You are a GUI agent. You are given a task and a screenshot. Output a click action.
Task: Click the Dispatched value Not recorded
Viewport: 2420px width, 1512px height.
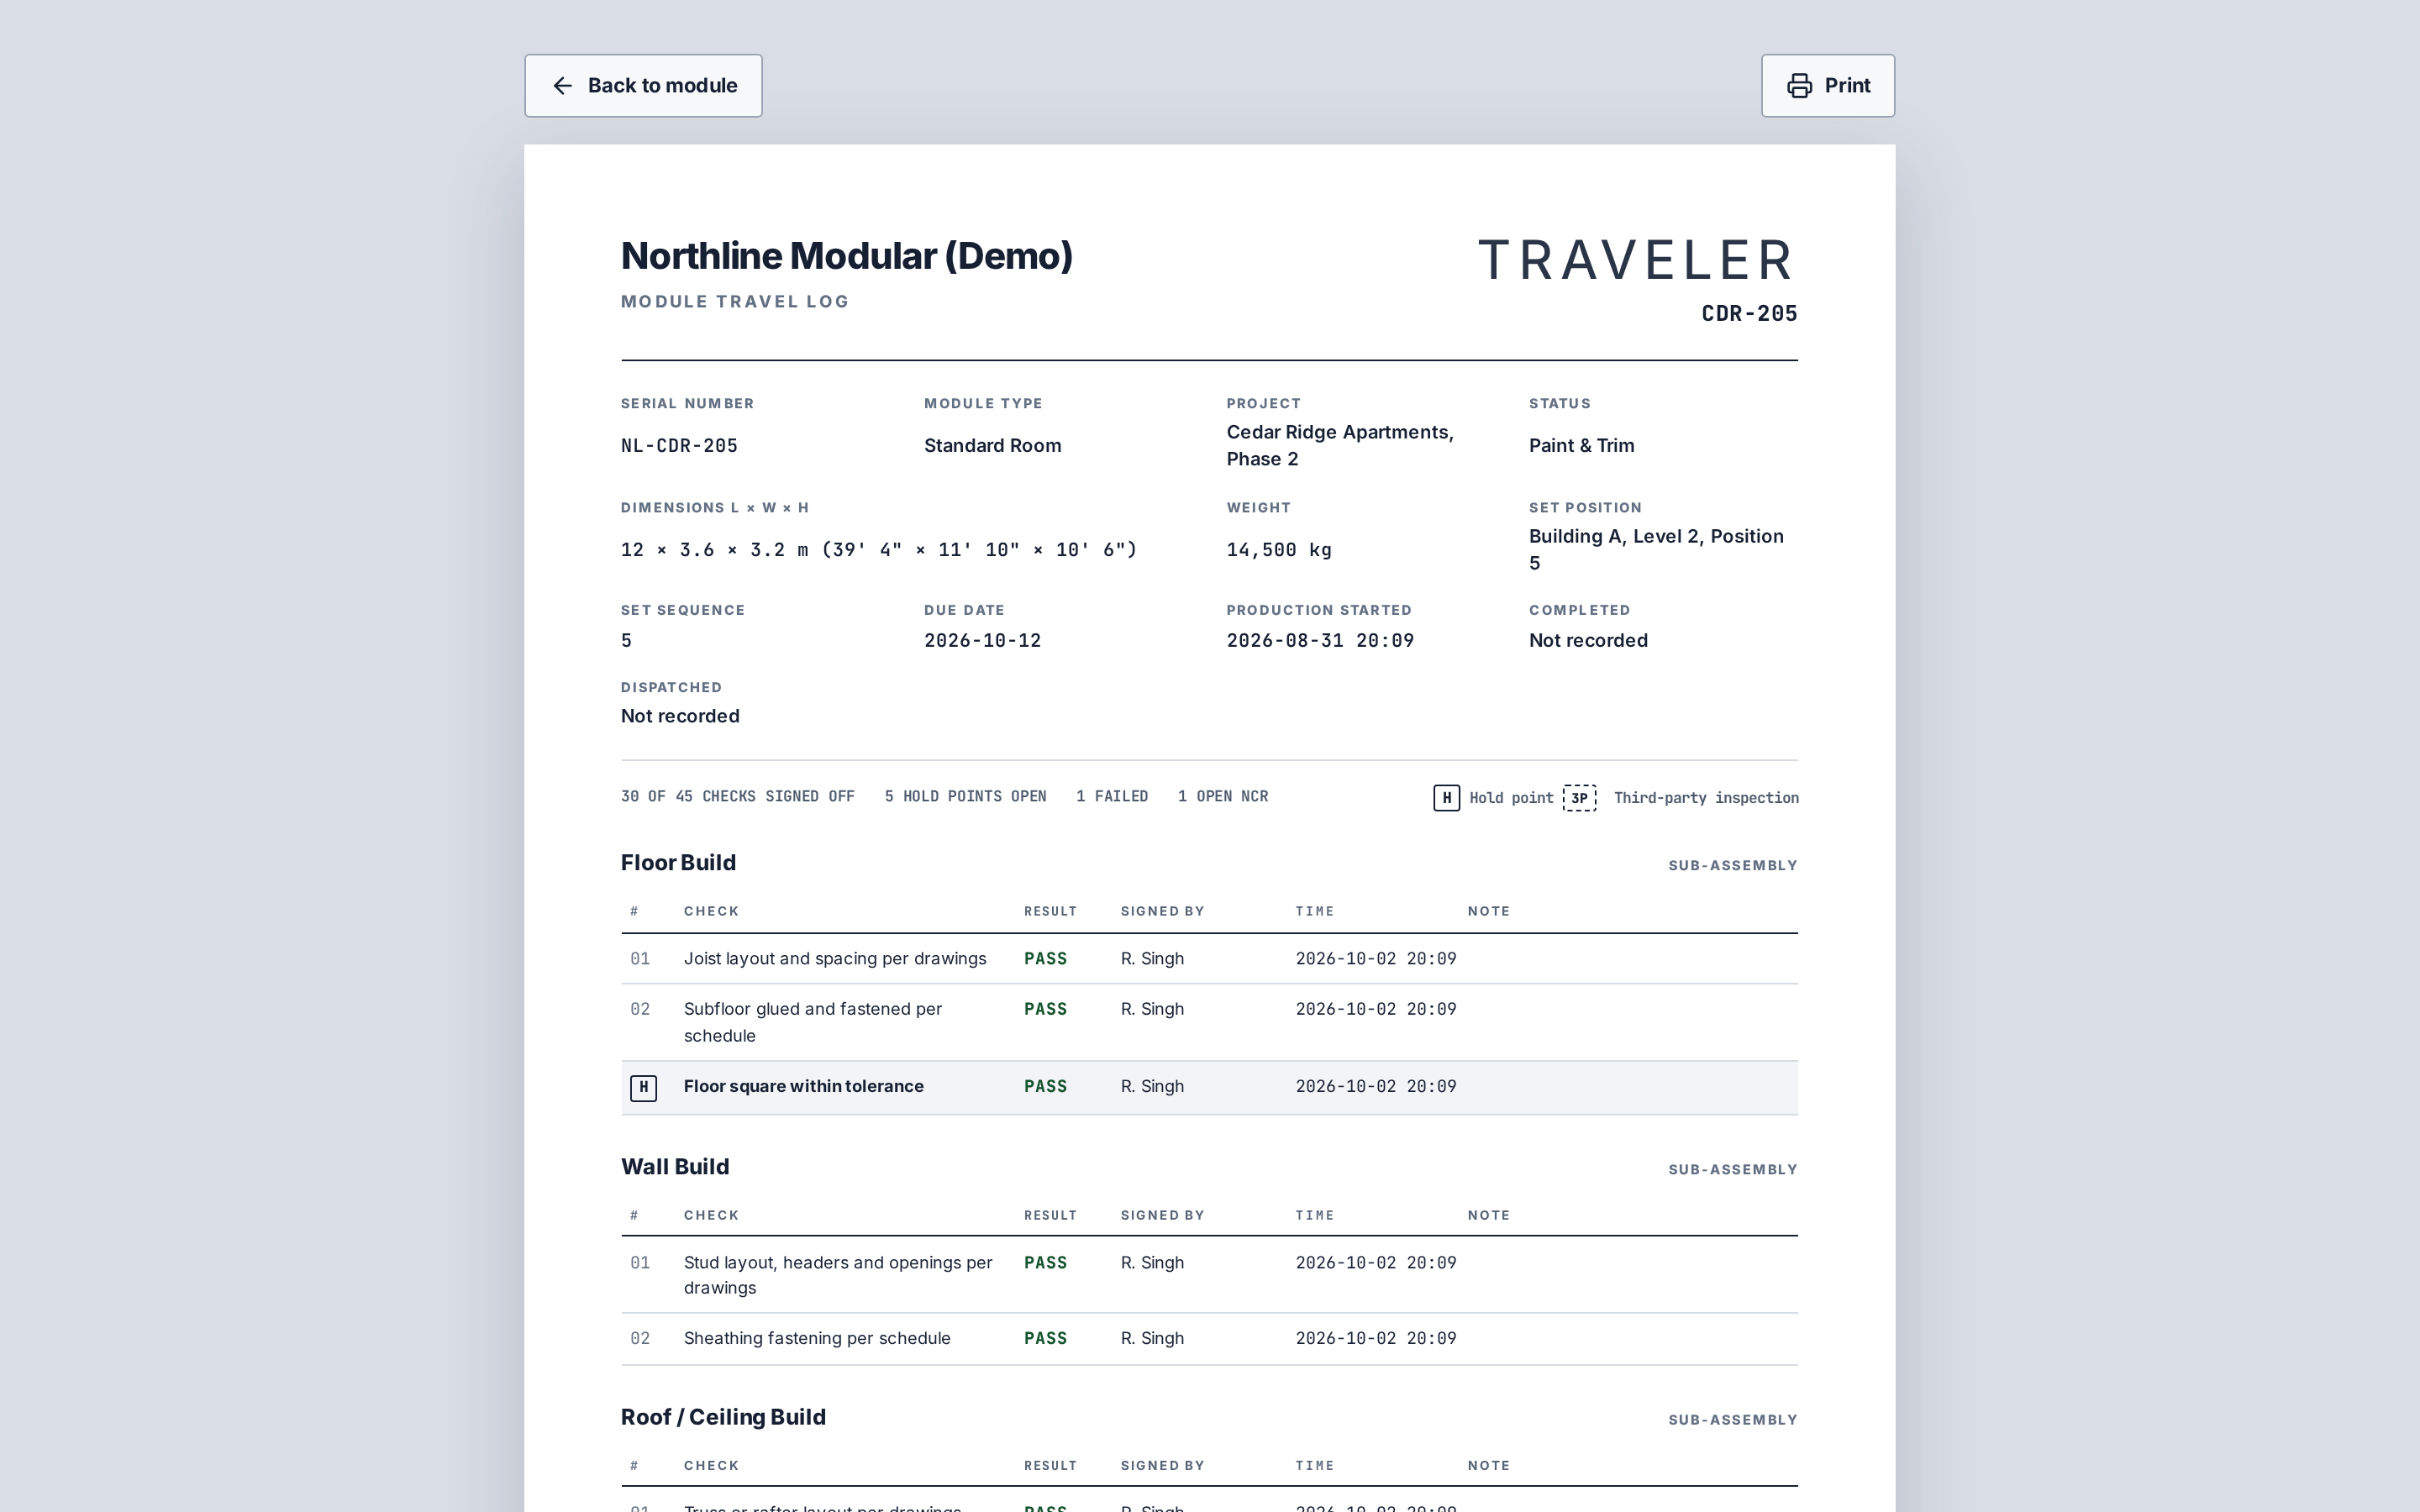click(x=680, y=717)
